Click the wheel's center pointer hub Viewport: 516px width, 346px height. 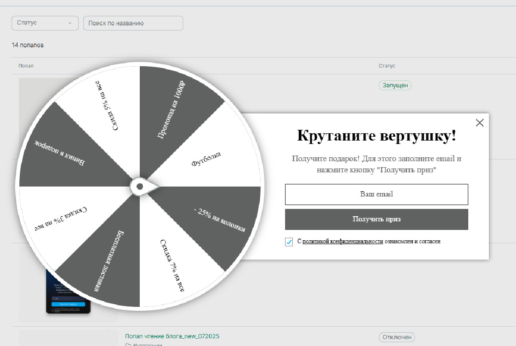pyautogui.click(x=140, y=187)
